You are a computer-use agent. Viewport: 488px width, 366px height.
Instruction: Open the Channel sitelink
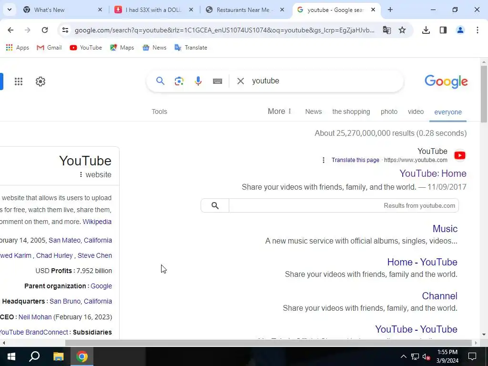439,295
